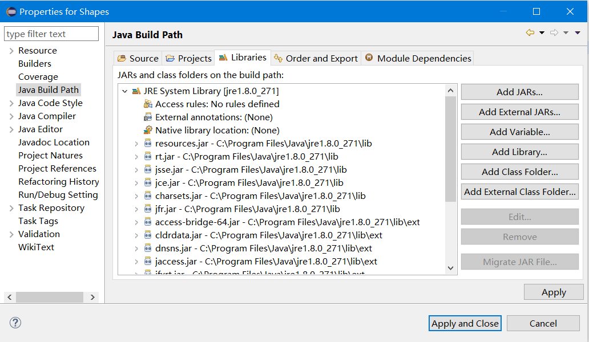Click the External annotations icon
The image size is (589, 342).
point(148,117)
